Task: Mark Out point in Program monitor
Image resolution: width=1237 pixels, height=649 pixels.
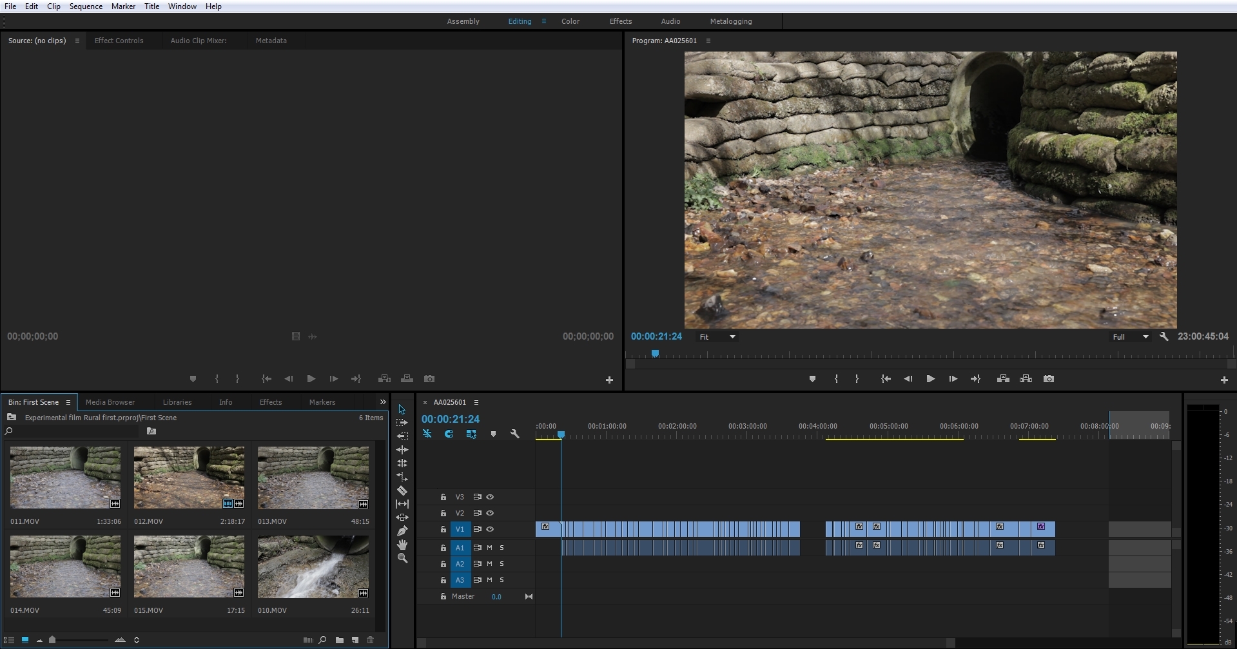Action: 857,379
